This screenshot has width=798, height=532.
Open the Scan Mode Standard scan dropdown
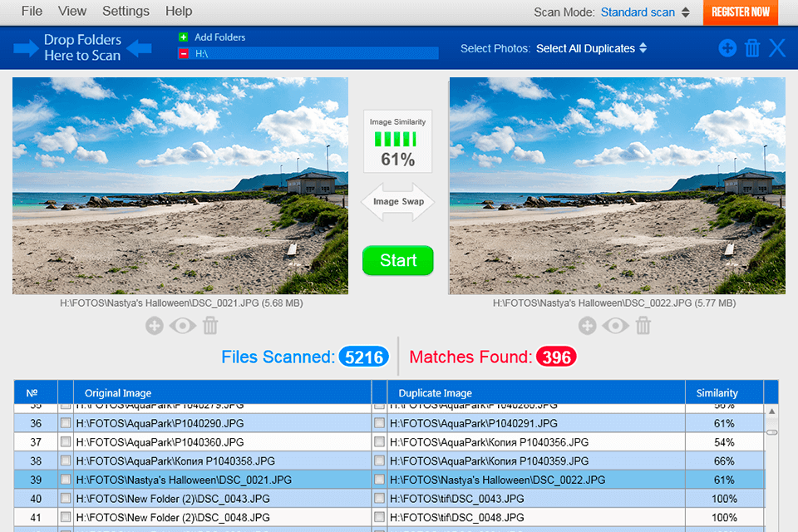[645, 12]
